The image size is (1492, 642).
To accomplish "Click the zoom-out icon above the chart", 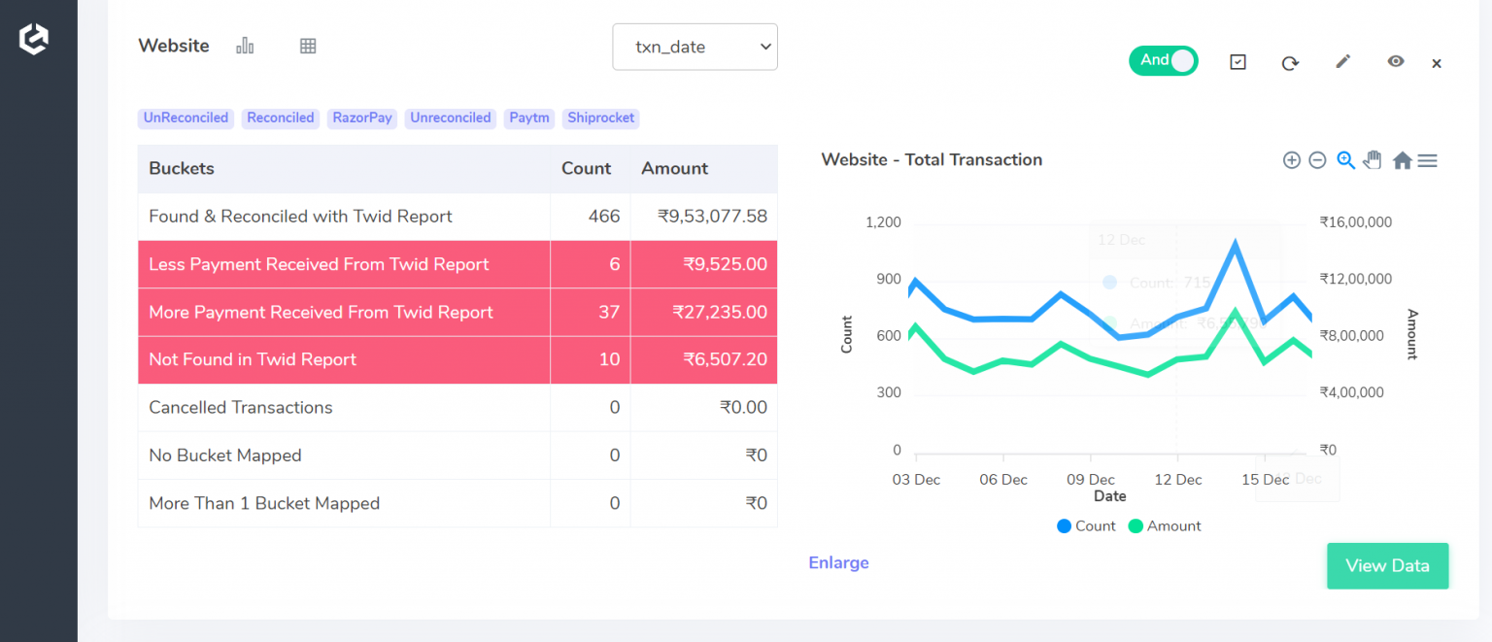I will point(1317,159).
